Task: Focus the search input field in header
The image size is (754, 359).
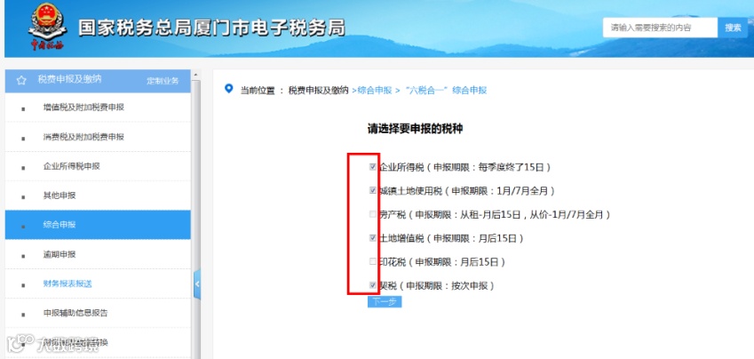Action: click(660, 28)
